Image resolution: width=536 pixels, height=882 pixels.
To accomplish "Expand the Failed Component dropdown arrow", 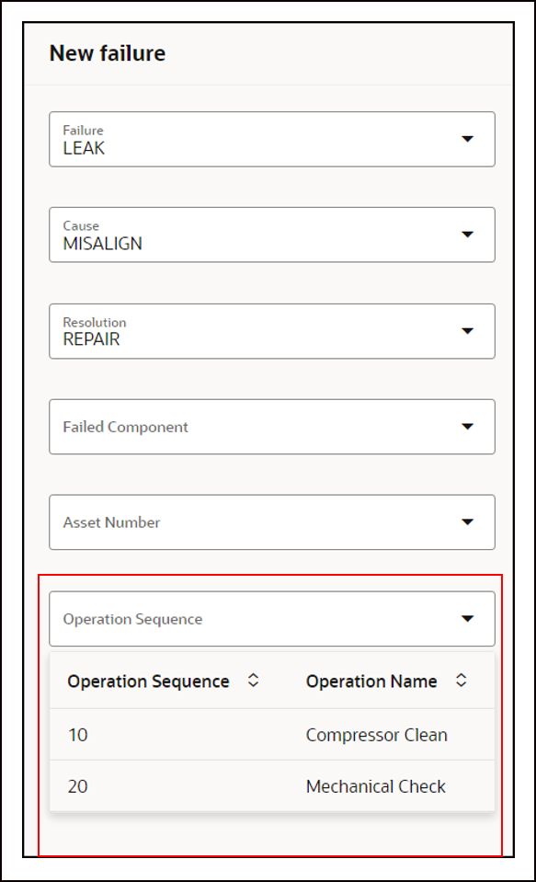I will click(467, 427).
